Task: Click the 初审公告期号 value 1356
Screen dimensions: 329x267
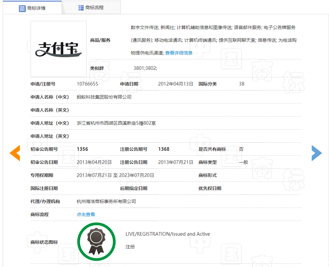Action: [82, 149]
